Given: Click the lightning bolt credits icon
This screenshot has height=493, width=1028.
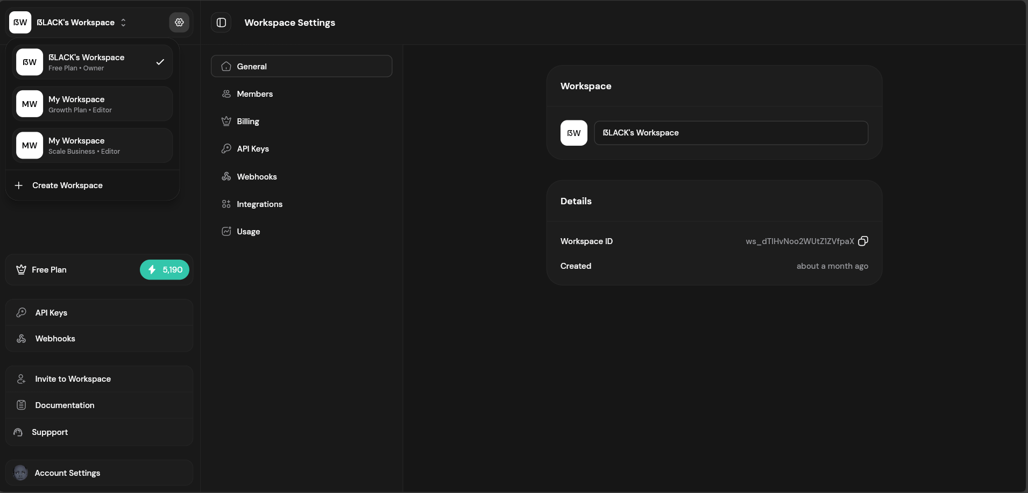Looking at the screenshot, I should click(152, 270).
